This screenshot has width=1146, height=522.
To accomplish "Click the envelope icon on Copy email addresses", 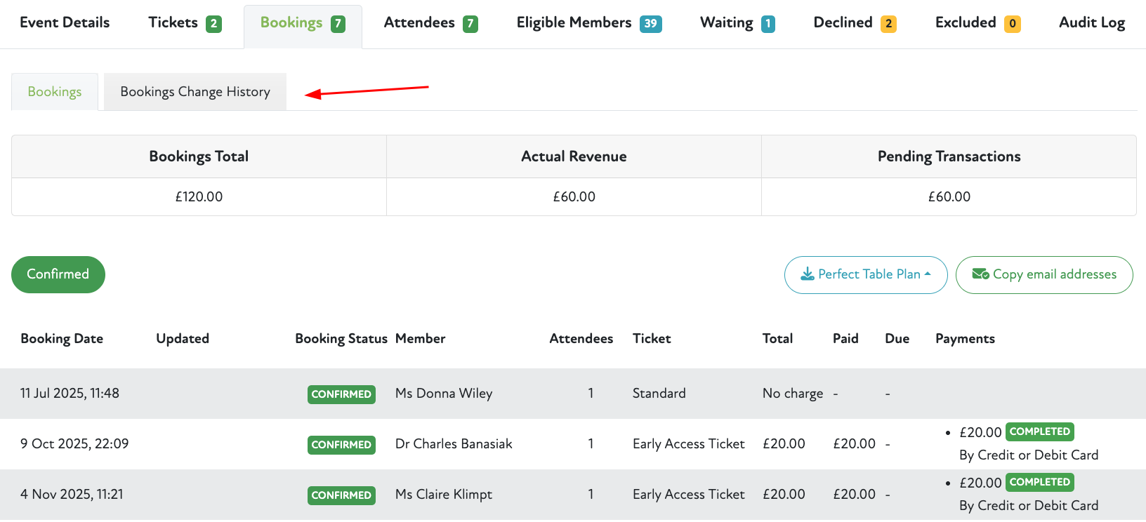I will [980, 274].
